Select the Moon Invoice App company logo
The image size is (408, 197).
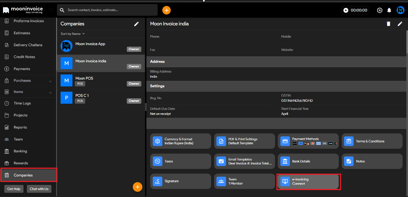click(67, 46)
